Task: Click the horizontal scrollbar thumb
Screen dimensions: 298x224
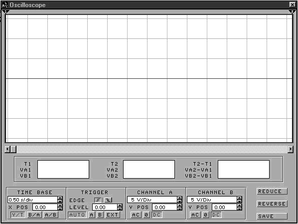Action: [x=13, y=149]
